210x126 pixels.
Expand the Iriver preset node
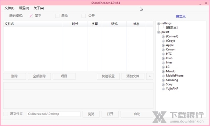click(163, 63)
